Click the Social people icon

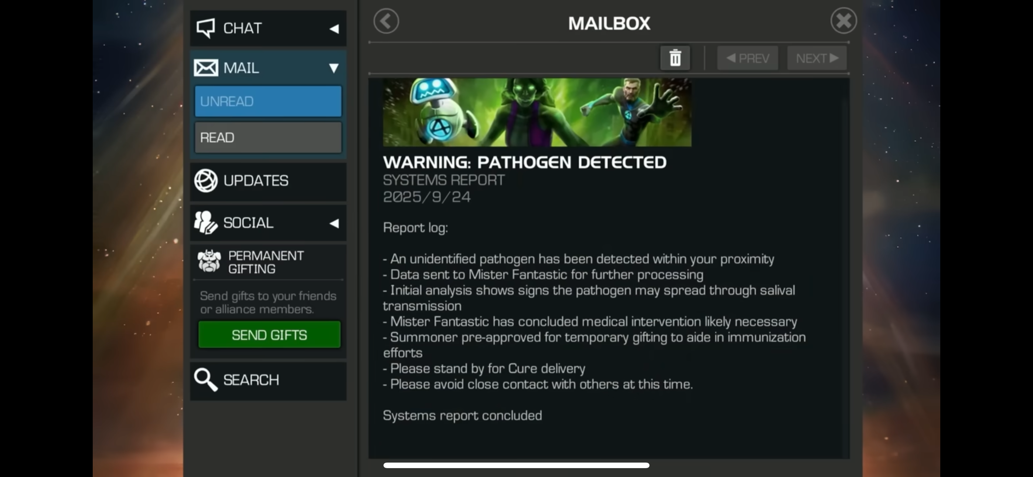206,223
